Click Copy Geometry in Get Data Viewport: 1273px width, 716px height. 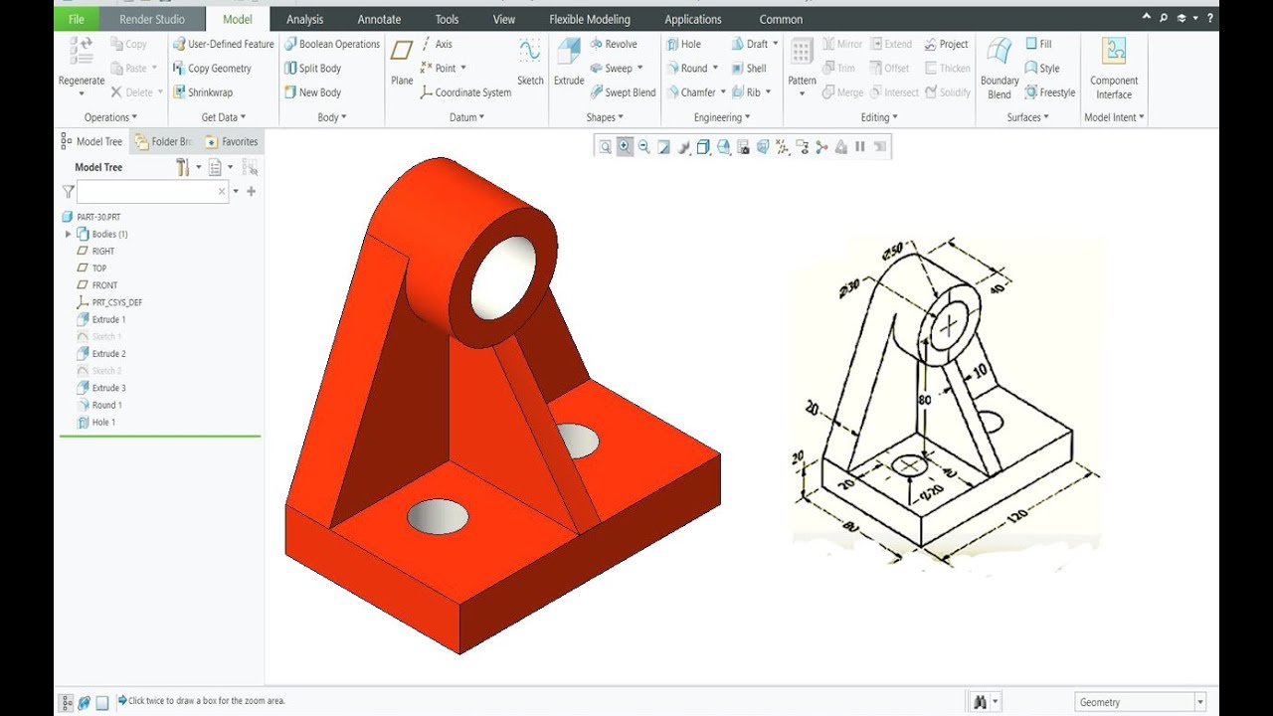point(212,69)
